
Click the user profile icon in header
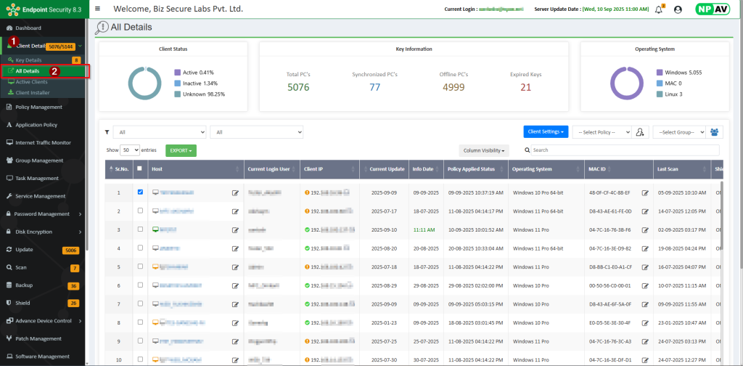point(678,9)
